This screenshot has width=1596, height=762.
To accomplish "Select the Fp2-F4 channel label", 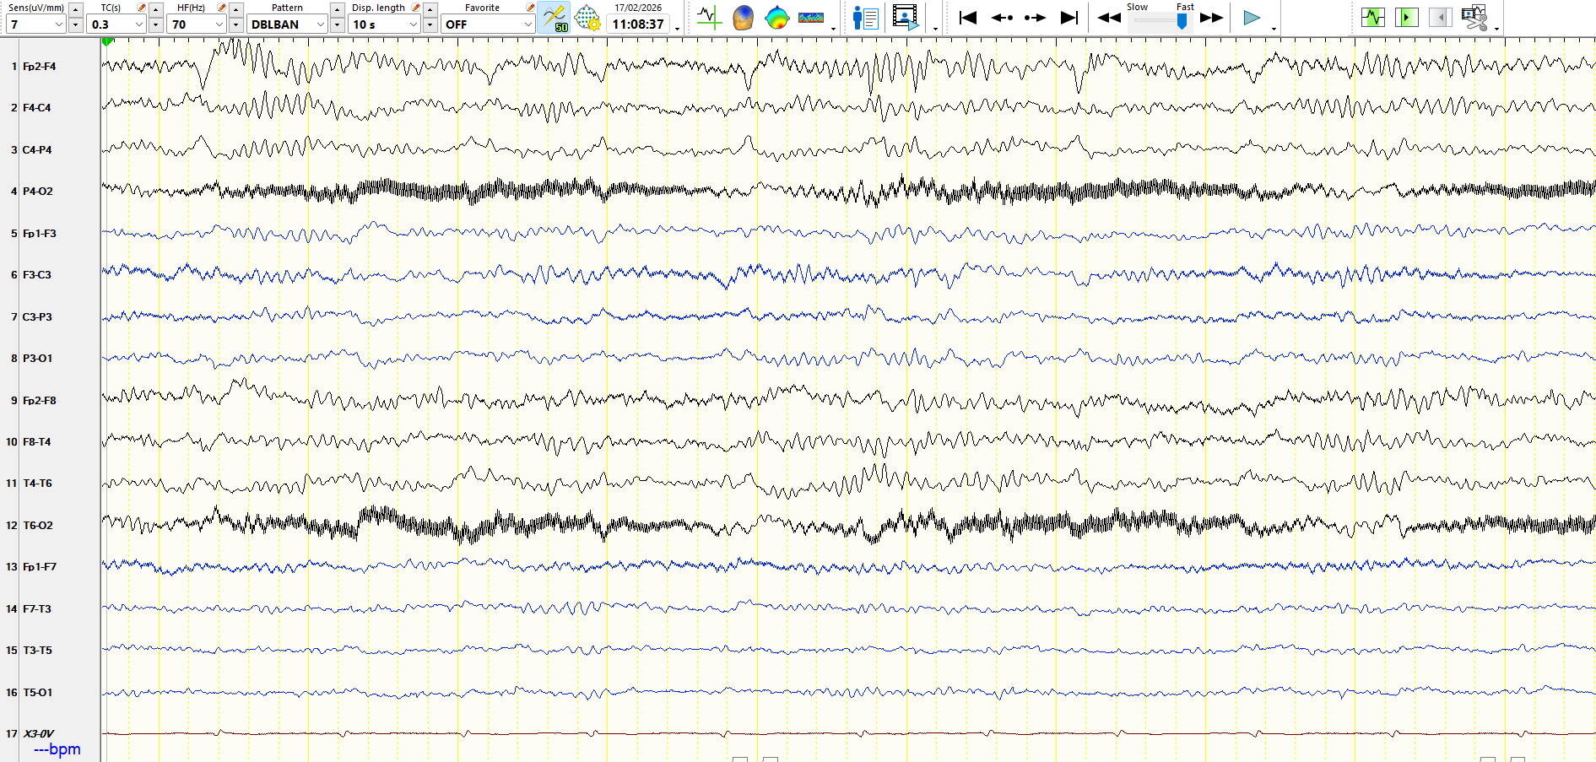I will click(39, 66).
